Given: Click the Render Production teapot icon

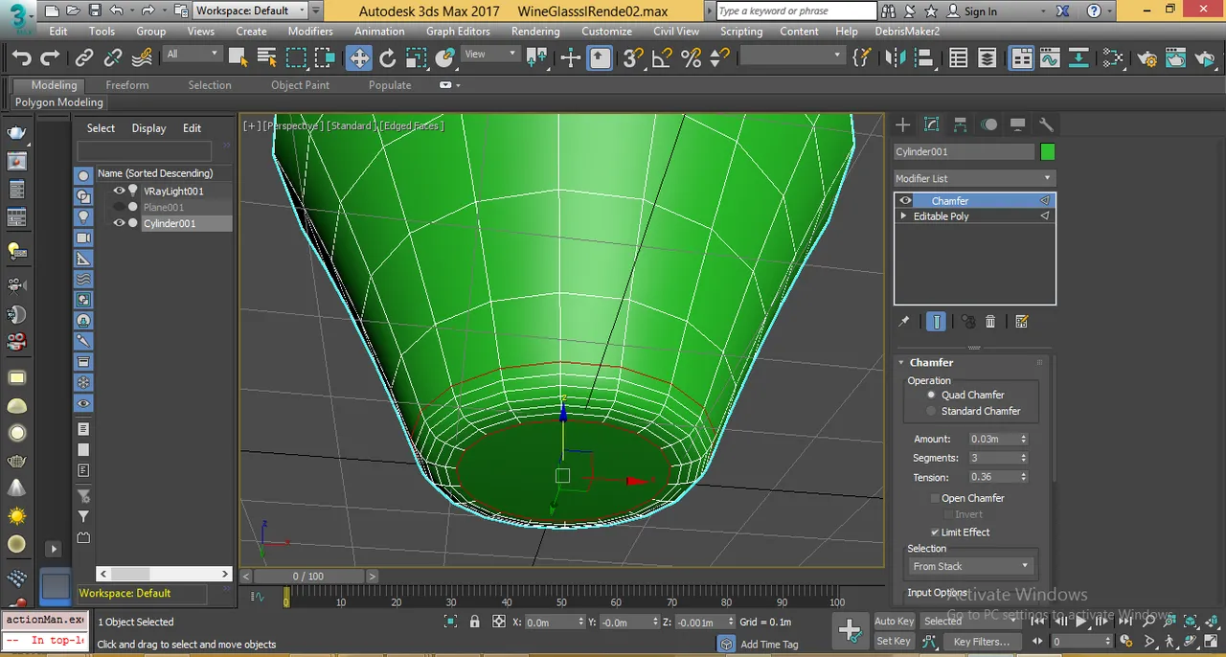Looking at the screenshot, I should pyautogui.click(x=1206, y=58).
